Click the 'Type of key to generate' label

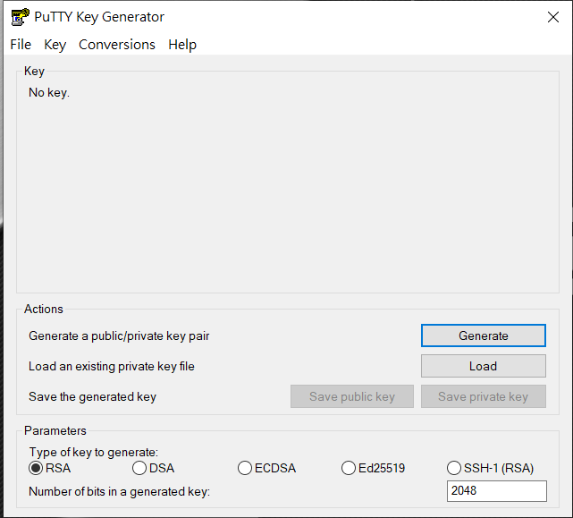(94, 452)
